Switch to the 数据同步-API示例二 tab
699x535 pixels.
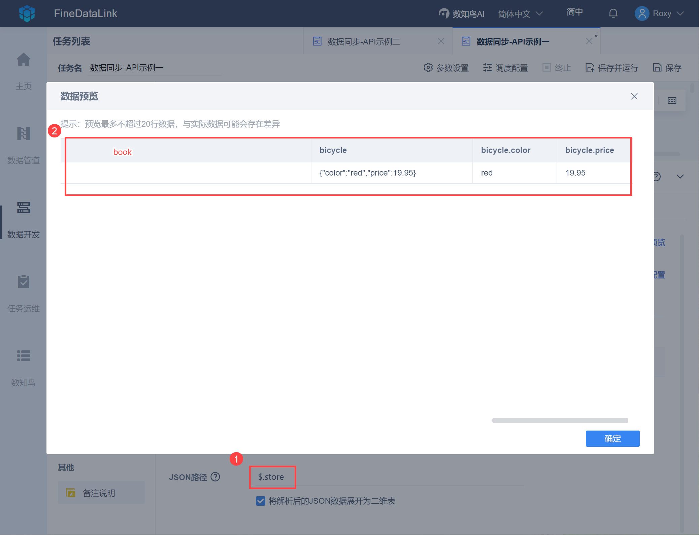(x=364, y=41)
